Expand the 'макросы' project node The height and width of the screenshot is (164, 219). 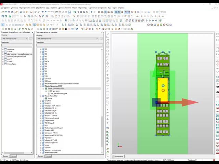pos(3,49)
